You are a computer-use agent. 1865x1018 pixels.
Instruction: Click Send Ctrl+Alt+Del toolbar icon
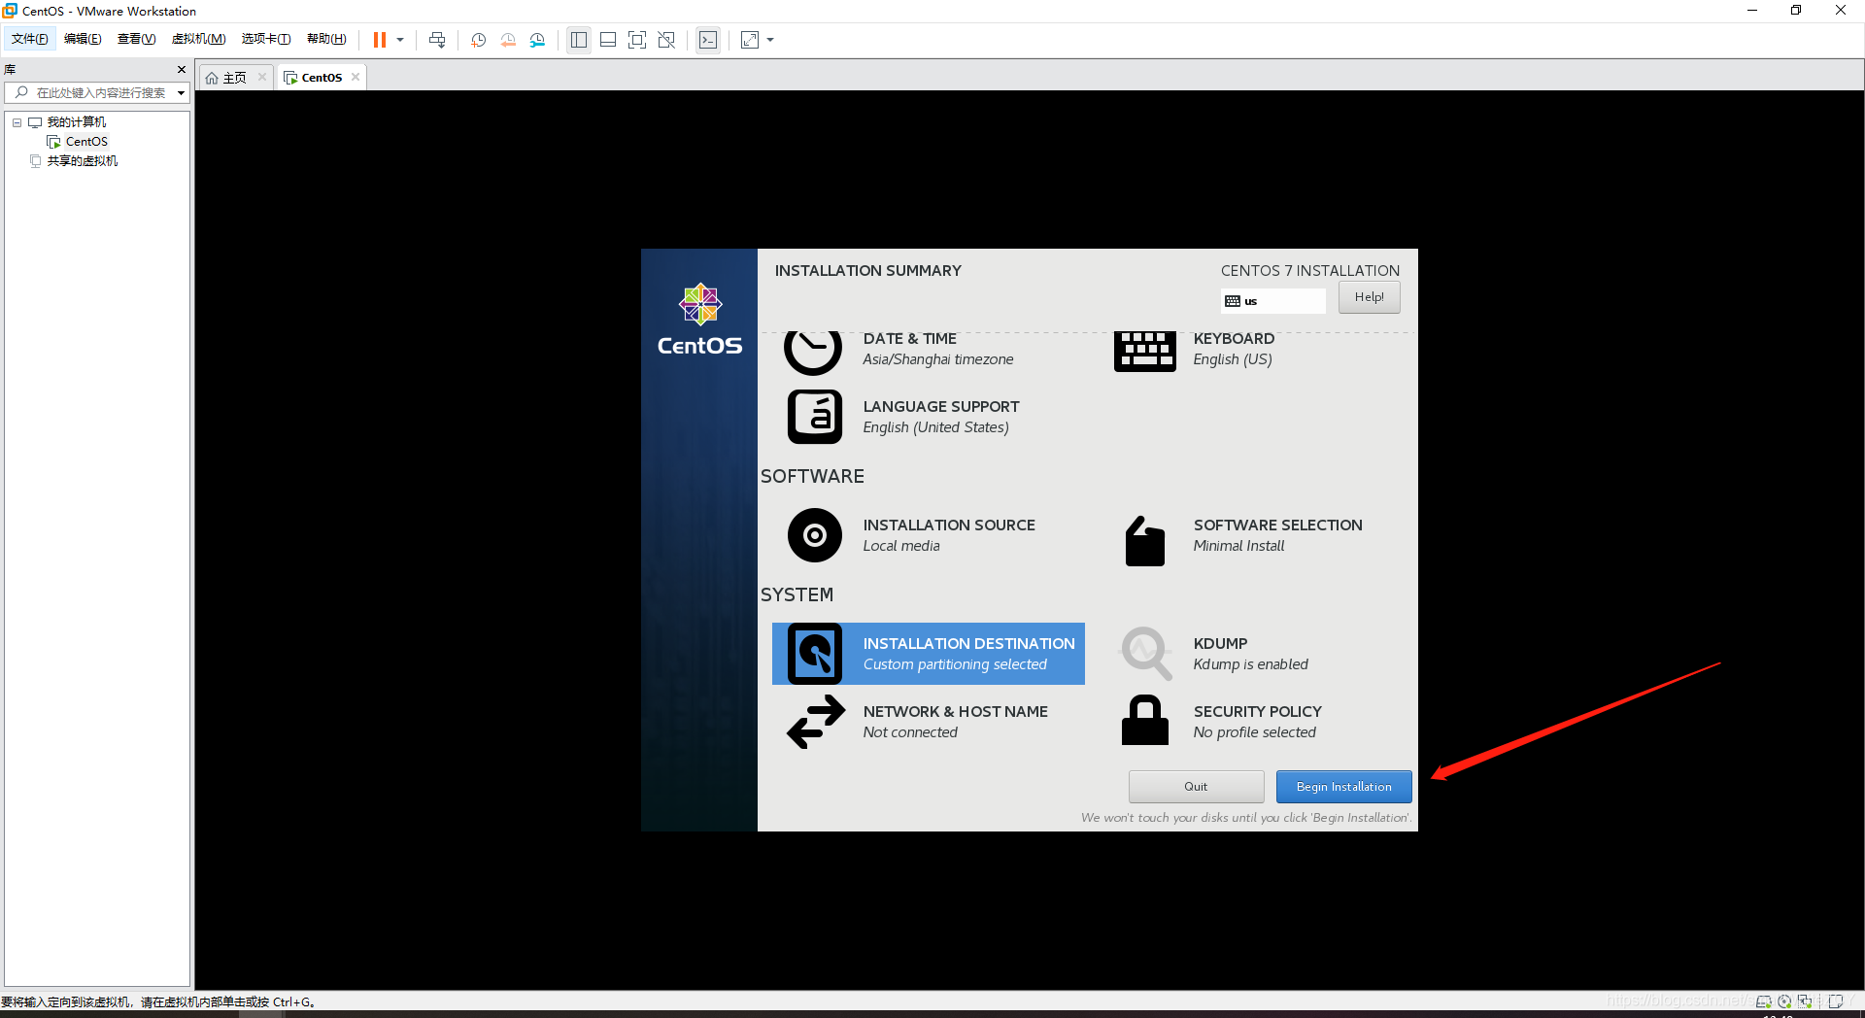pos(437,40)
